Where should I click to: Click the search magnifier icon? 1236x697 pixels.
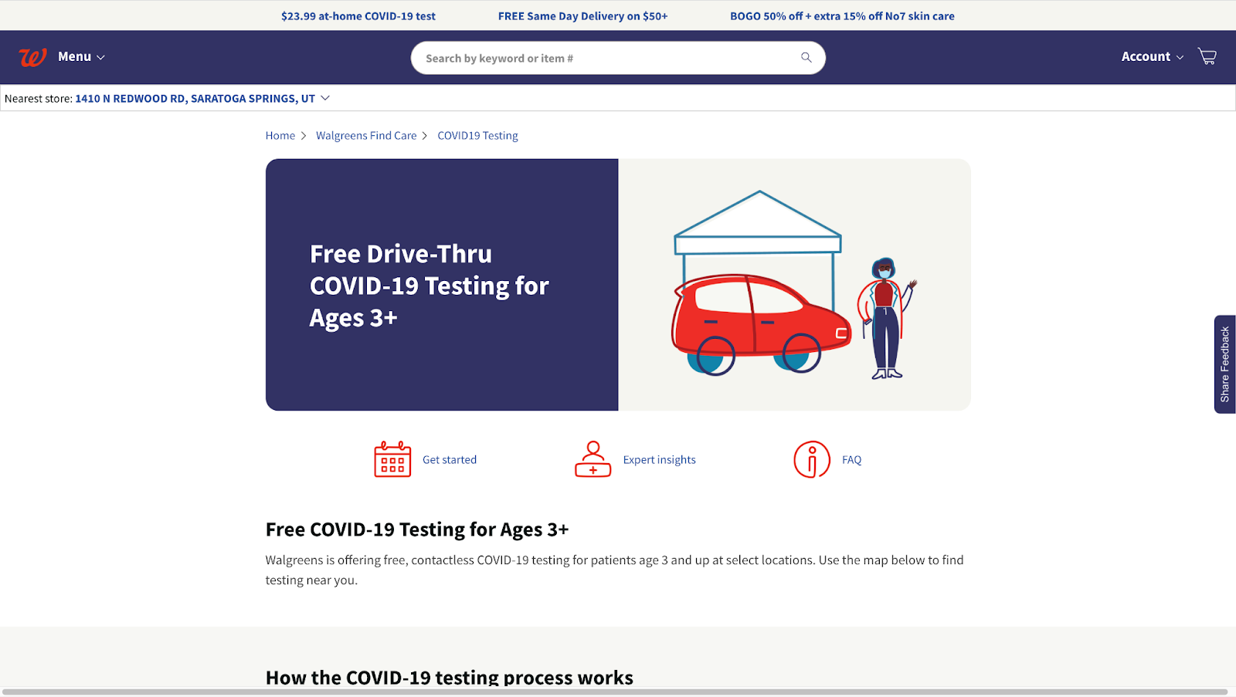(x=806, y=58)
